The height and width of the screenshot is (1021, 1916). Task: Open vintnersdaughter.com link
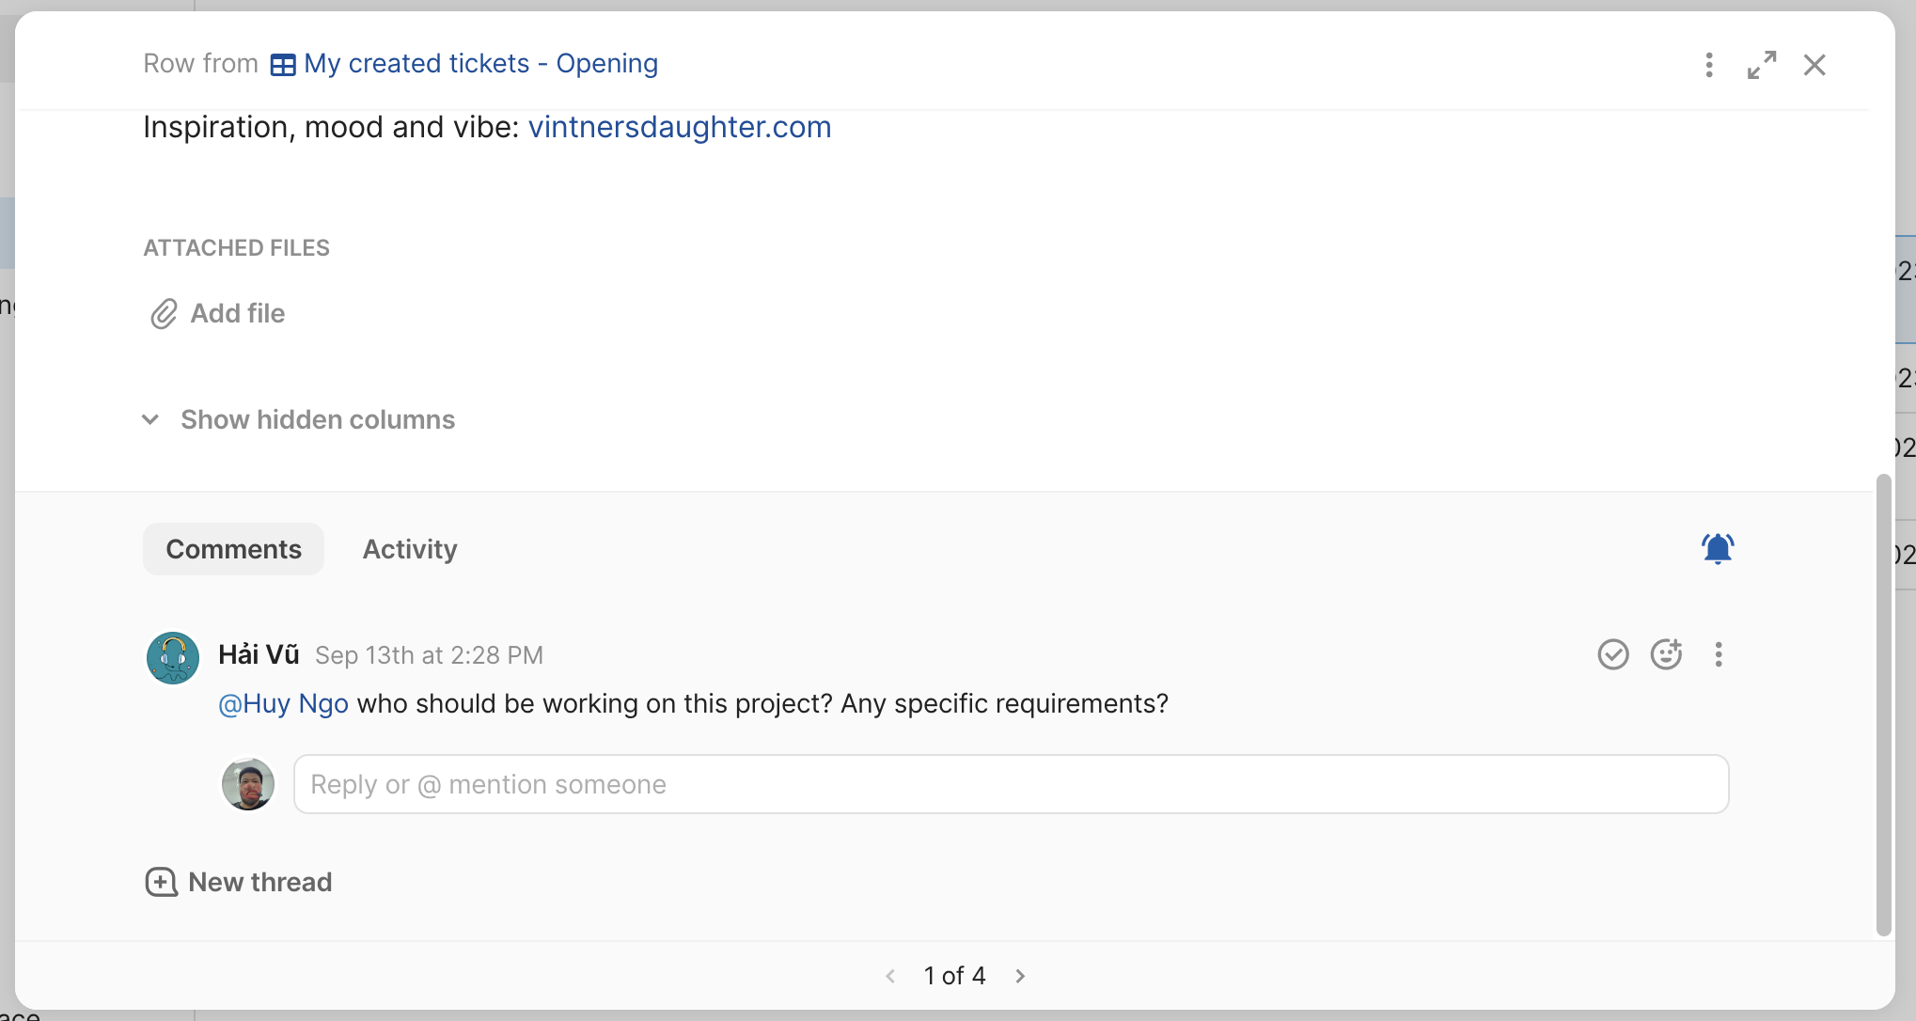pos(679,127)
